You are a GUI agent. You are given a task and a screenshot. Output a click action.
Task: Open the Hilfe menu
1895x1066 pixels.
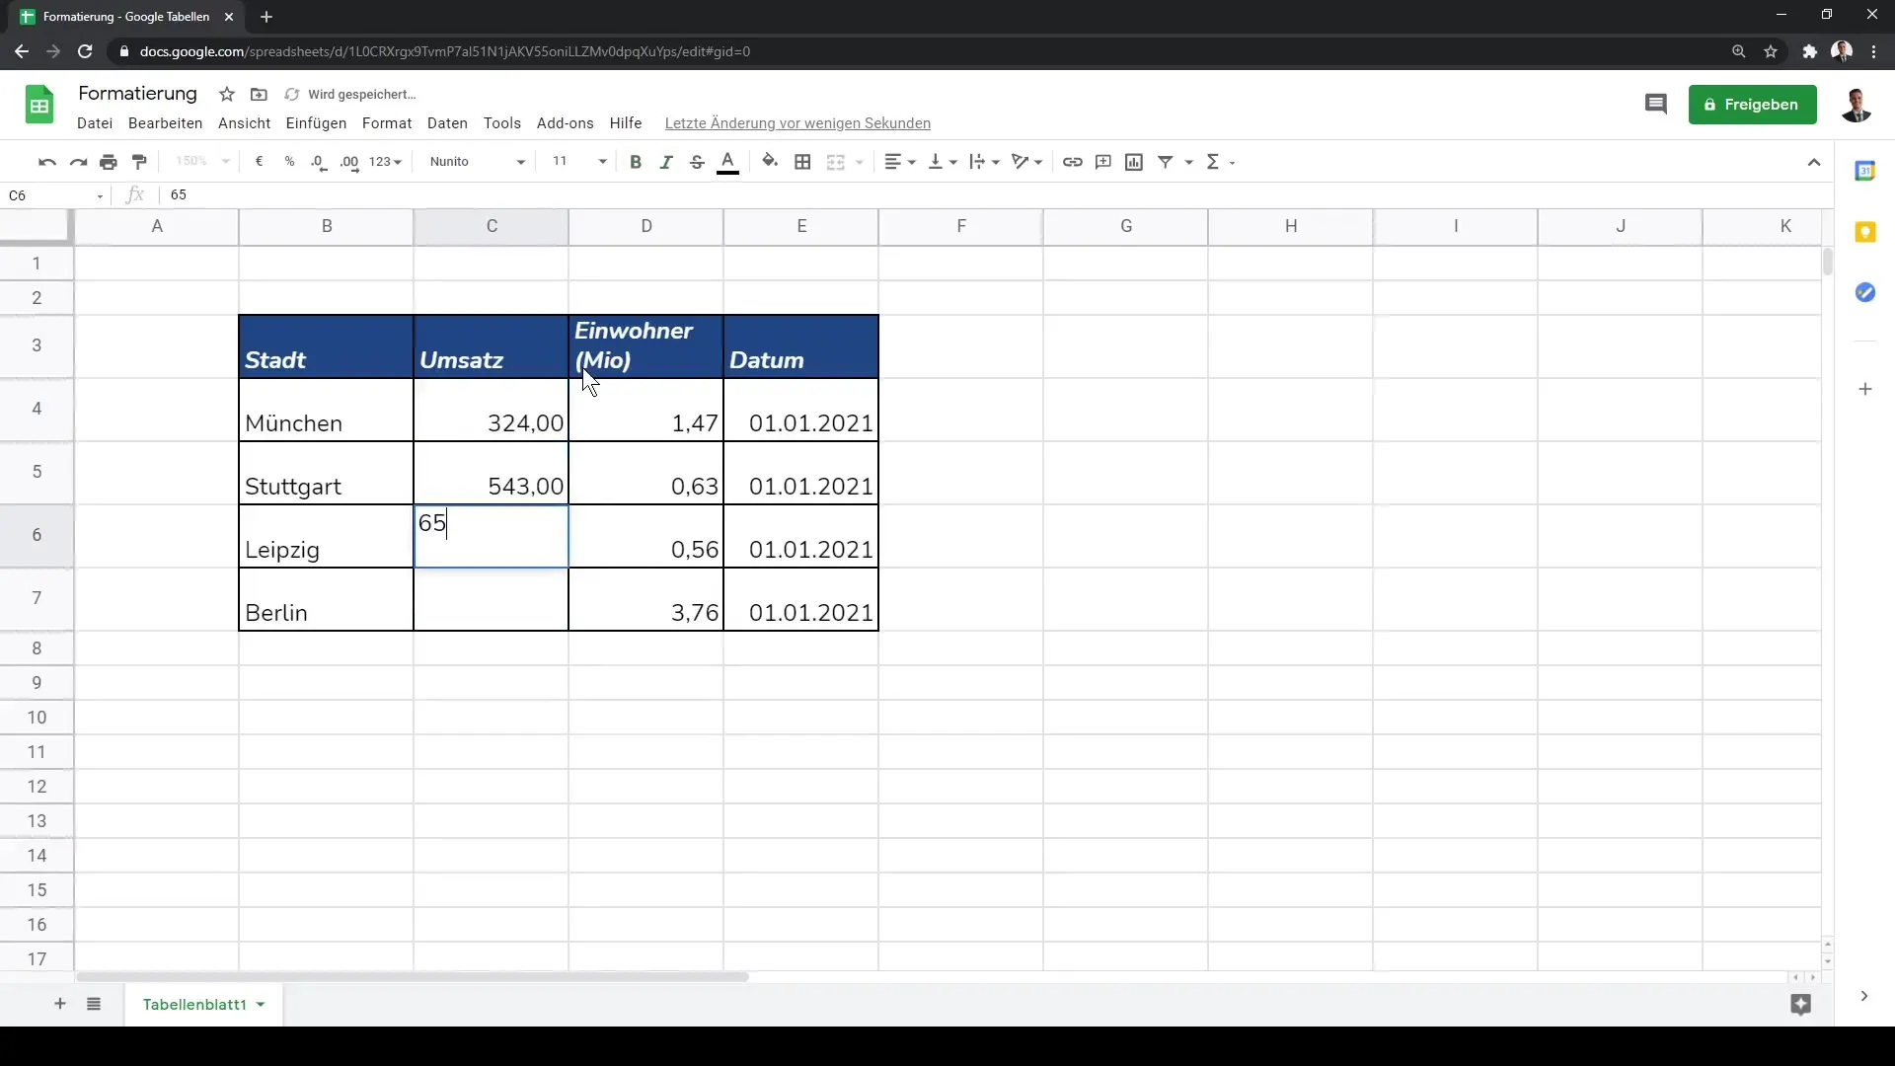tap(626, 123)
